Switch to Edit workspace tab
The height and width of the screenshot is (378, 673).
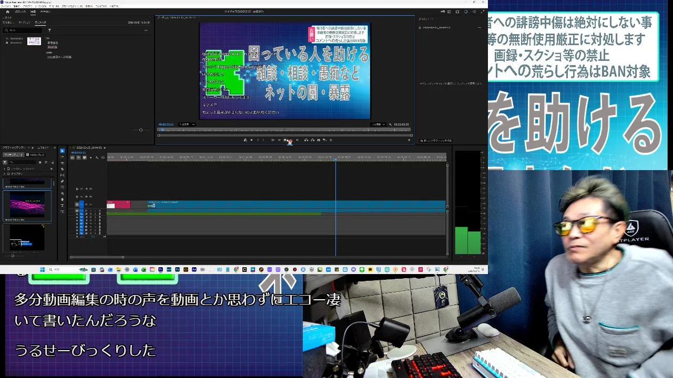pos(33,12)
